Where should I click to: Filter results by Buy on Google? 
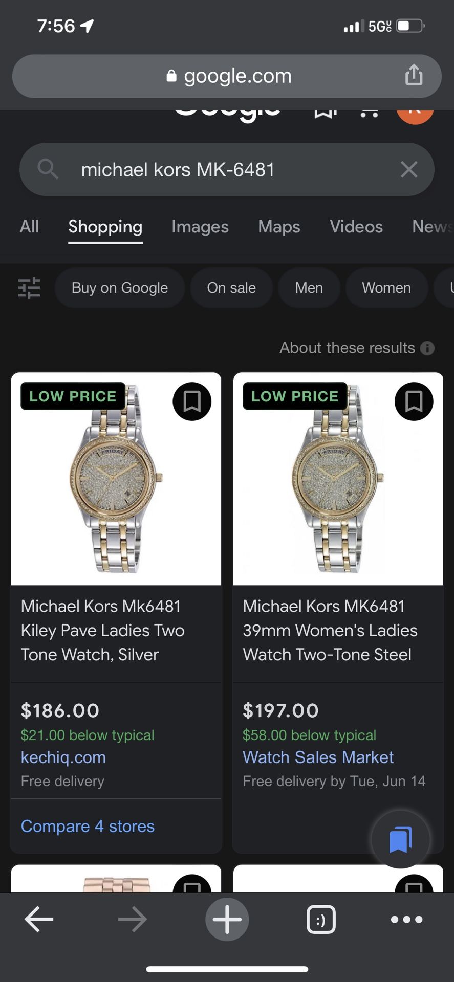coord(119,288)
